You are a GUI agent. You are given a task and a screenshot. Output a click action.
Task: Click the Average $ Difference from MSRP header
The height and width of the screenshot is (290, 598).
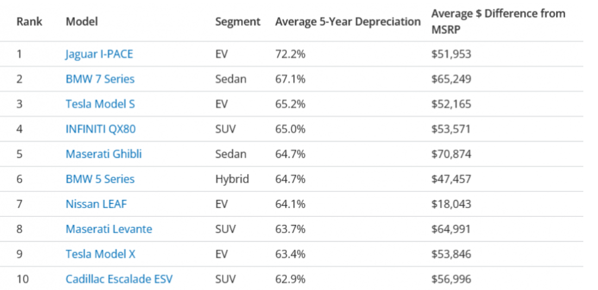click(498, 21)
